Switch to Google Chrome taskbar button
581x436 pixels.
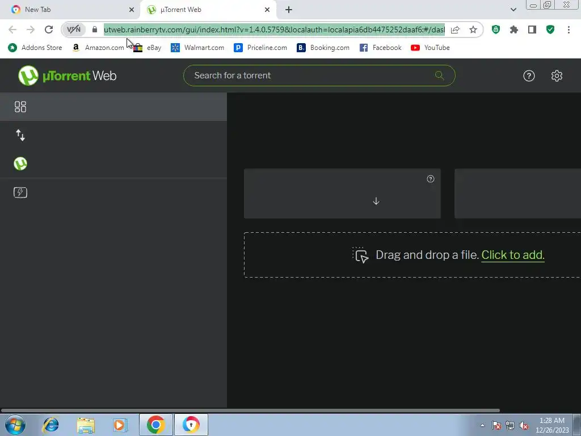155,425
